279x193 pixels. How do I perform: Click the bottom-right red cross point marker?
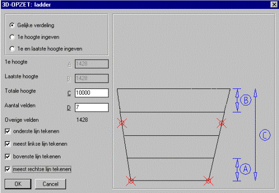208,181
